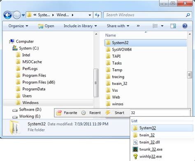Select Software (D:) drive in tree

(27, 109)
